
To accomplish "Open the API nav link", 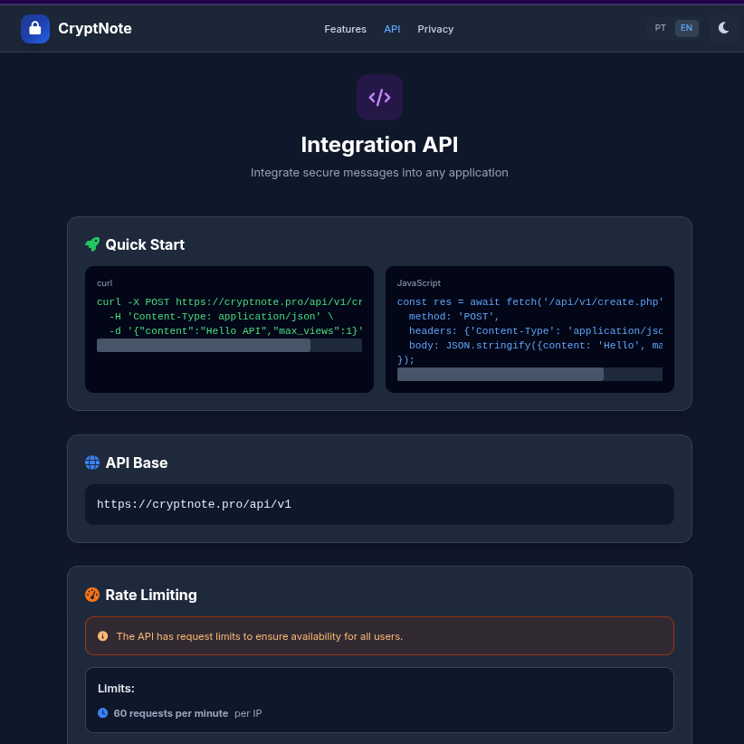I will tap(392, 29).
